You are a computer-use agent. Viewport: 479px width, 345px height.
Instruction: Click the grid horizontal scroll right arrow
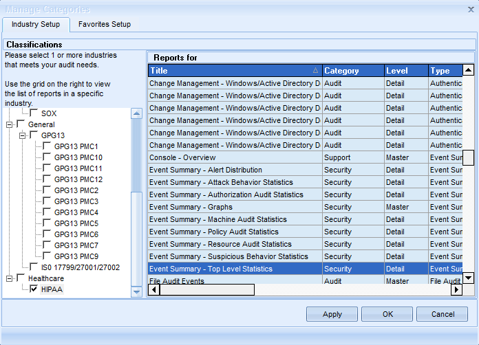coord(456,290)
